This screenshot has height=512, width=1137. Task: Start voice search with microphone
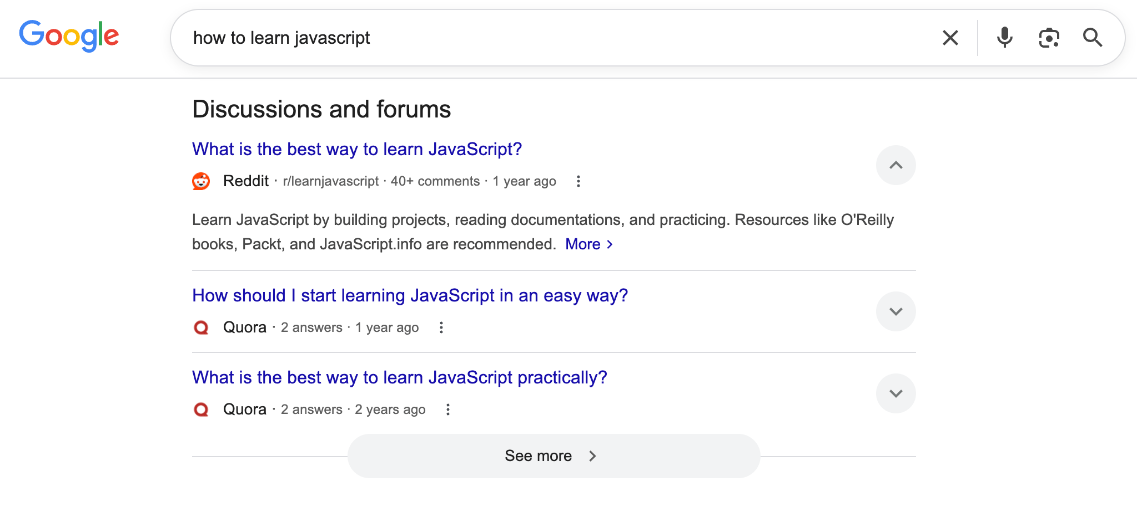click(1004, 38)
